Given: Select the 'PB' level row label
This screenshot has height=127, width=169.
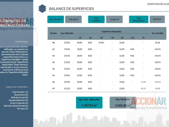Looking at the screenshot, I should pyautogui.click(x=54, y=43).
